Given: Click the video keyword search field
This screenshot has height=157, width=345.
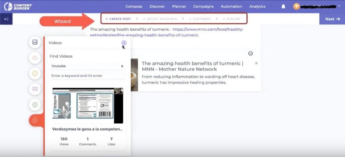Looking at the screenshot, I should (88, 75).
